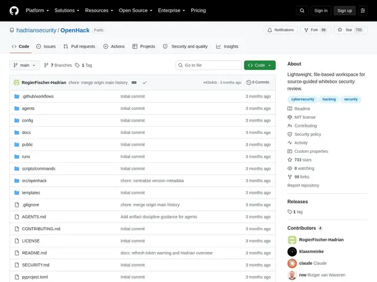The height and width of the screenshot is (282, 377).
Task: Click the Notifications bell icon
Action: click(x=270, y=30)
